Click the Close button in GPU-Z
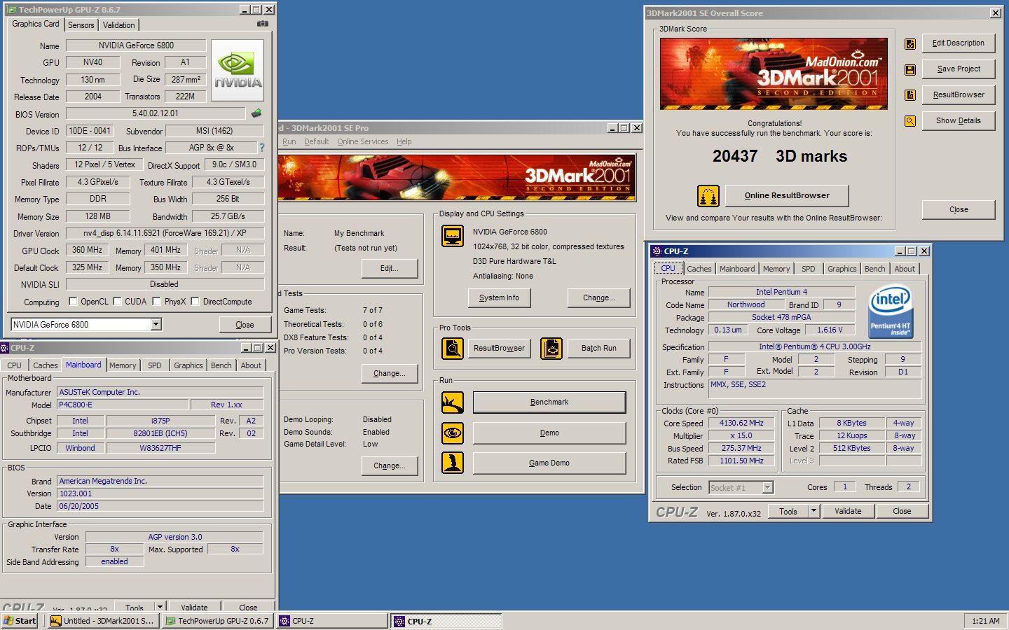 (245, 325)
